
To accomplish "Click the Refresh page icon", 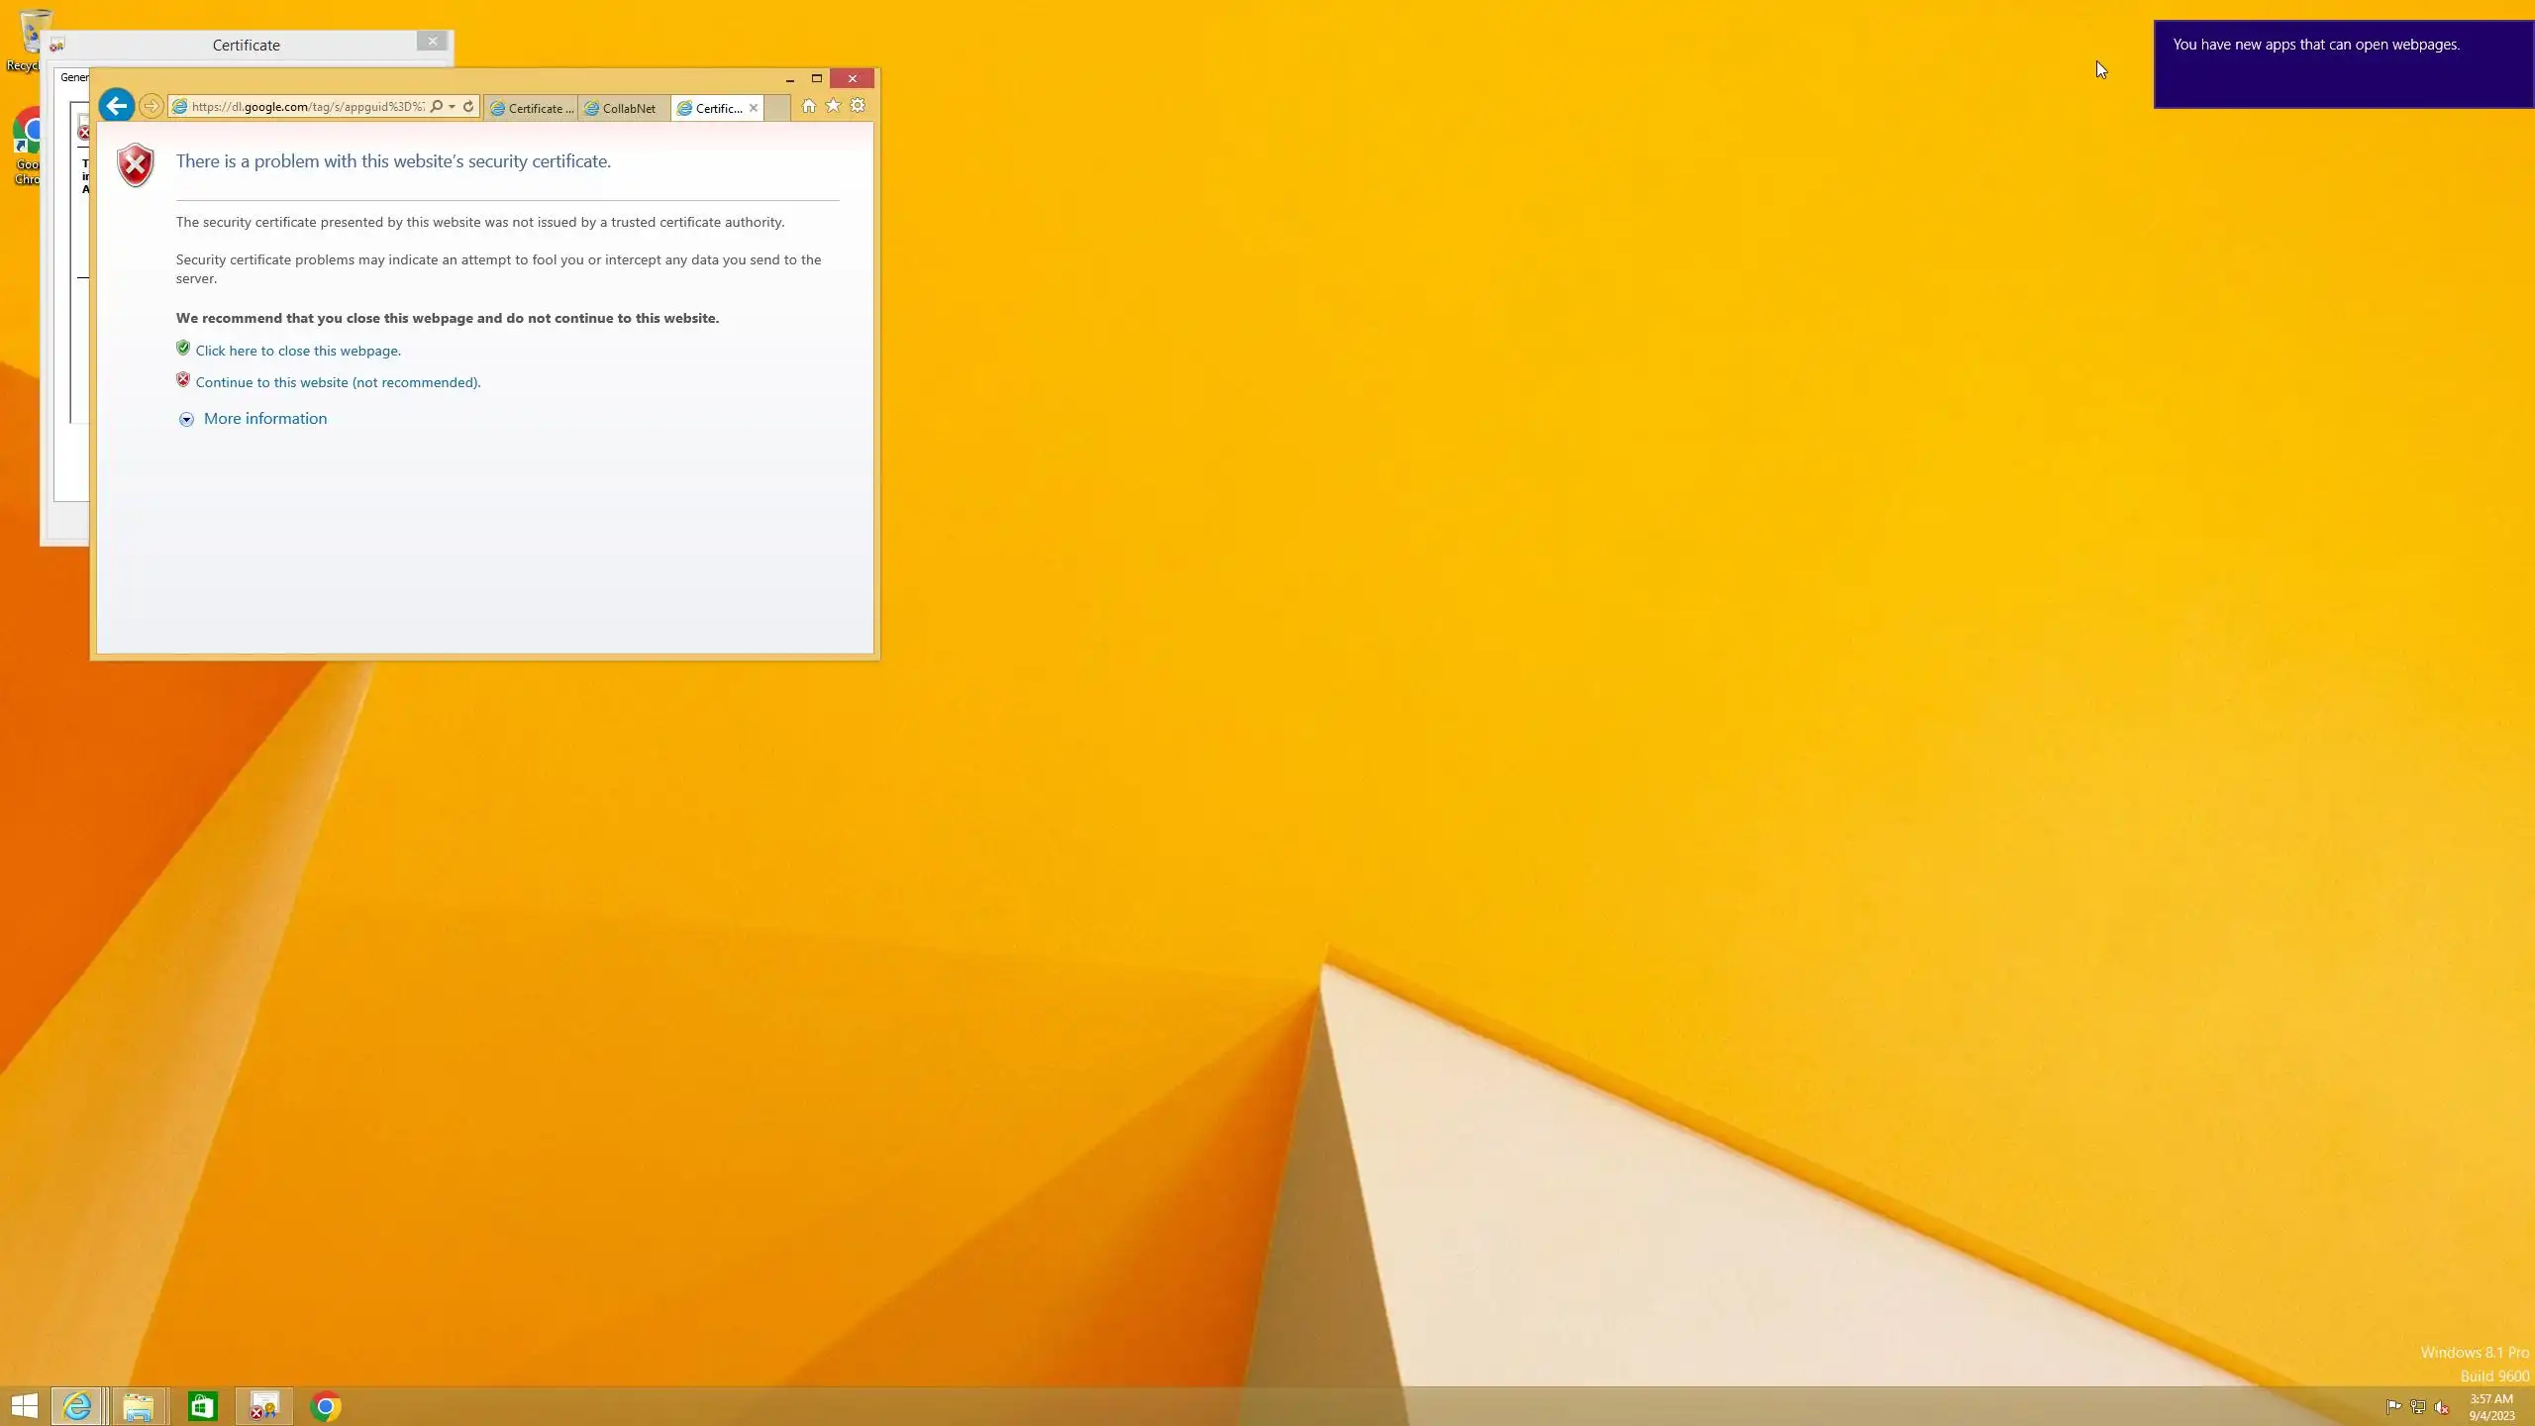I will click(x=468, y=107).
